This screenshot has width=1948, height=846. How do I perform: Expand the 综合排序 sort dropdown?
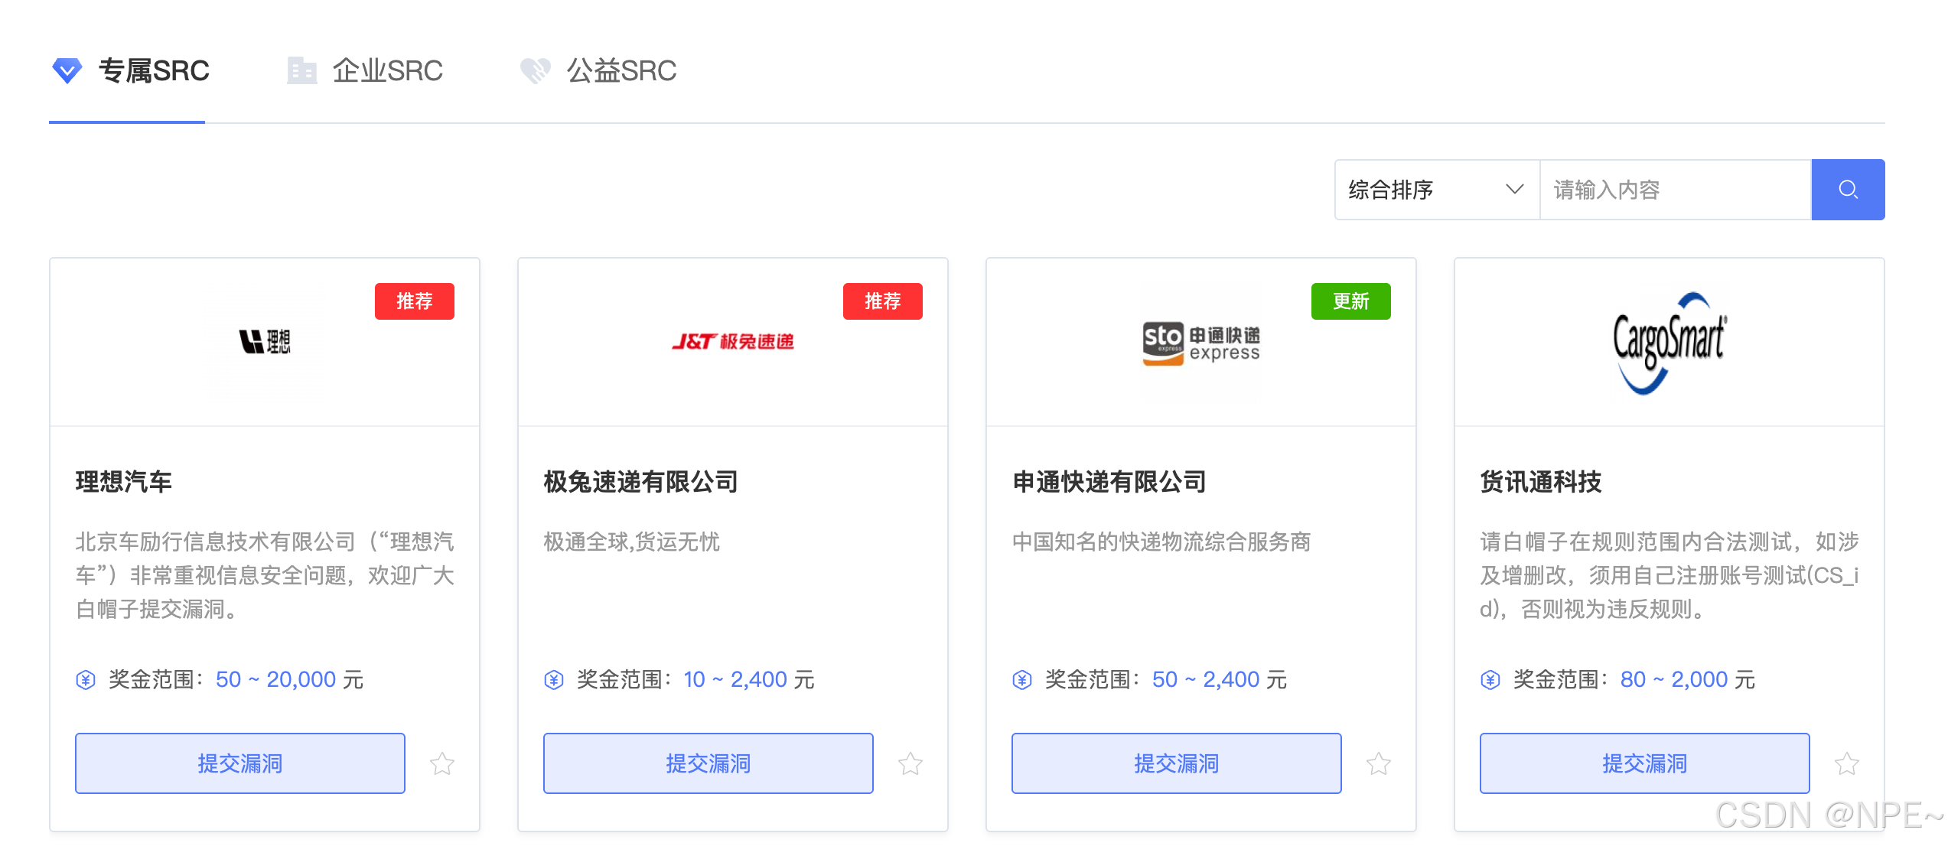tap(1437, 190)
